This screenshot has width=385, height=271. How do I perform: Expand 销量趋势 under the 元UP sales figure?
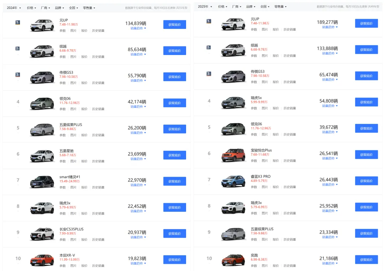click(x=136, y=28)
